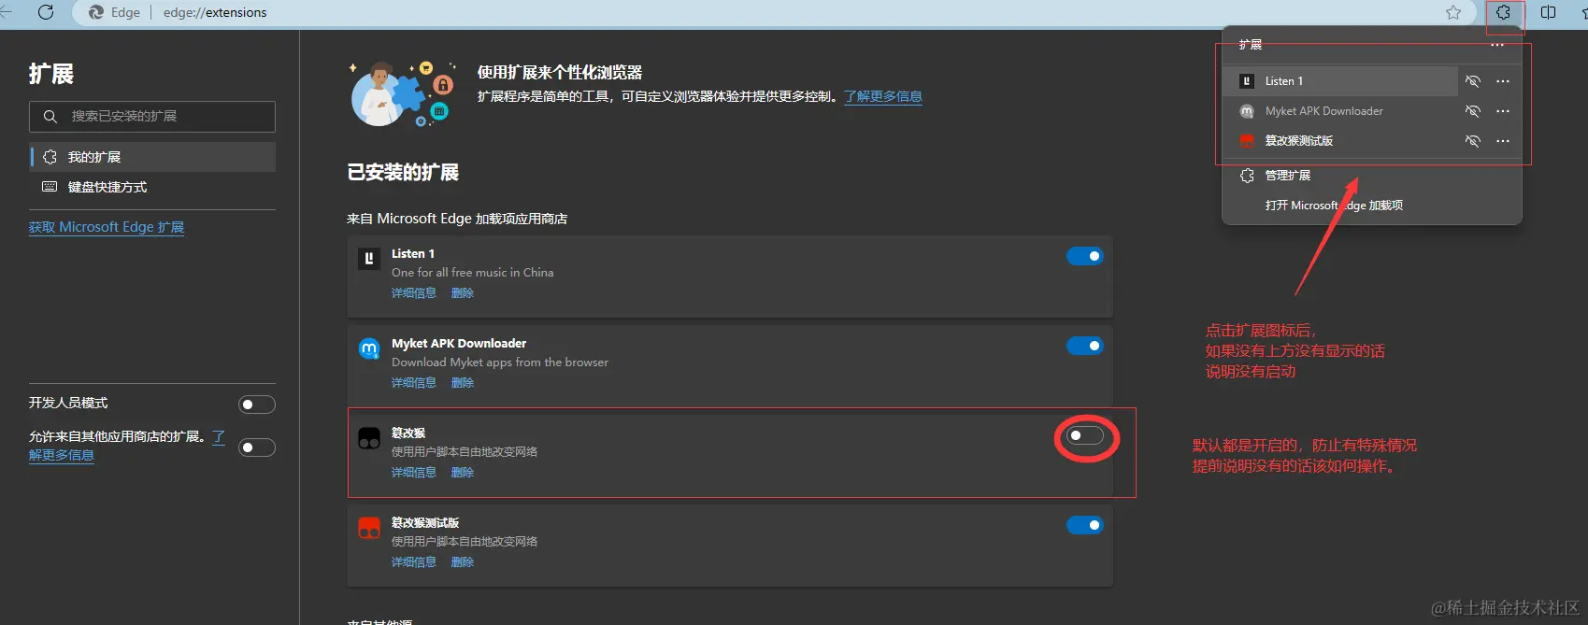Click the browser refresh icon
The height and width of the screenshot is (625, 1588).
(46, 12)
